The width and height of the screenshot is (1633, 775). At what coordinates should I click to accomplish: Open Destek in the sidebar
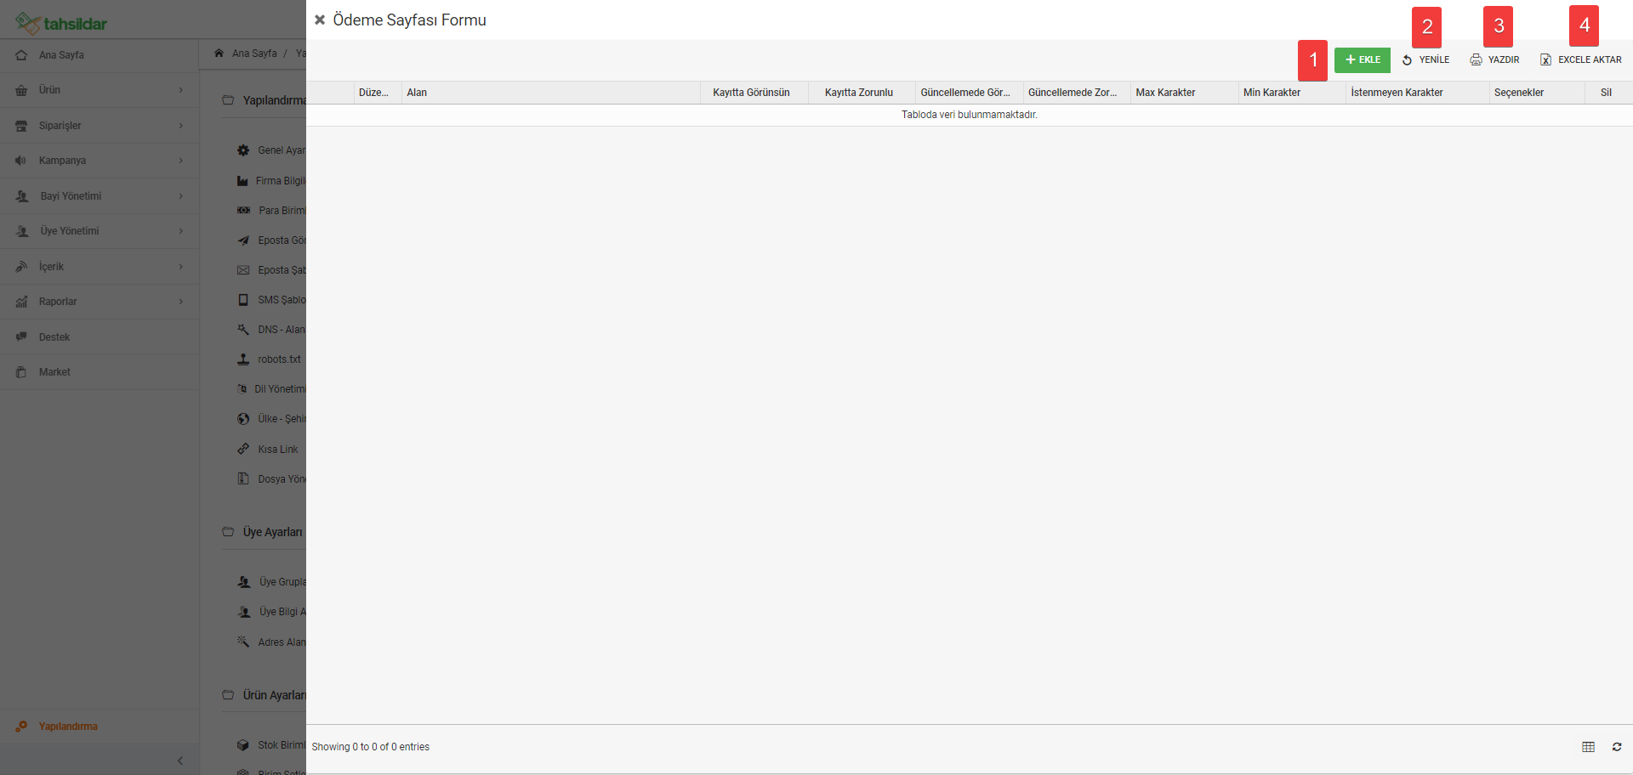(x=100, y=337)
